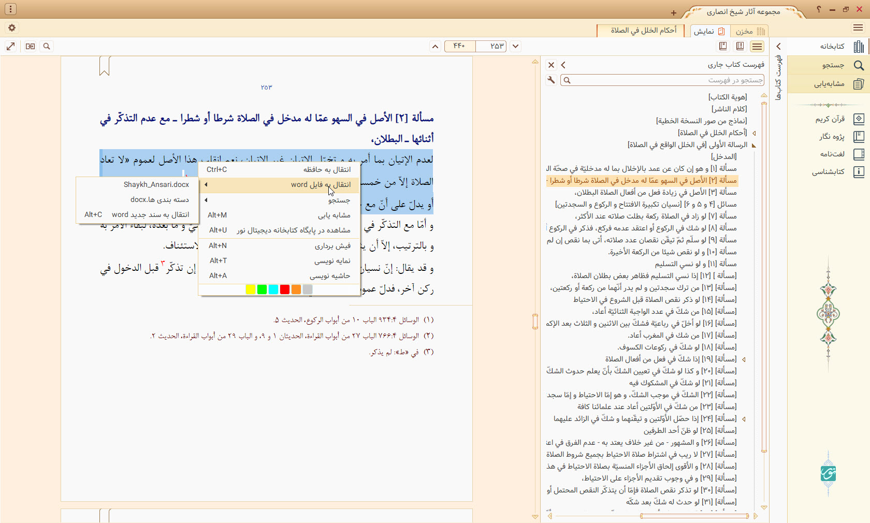Choose Shaykh_Ansari.docx in the submenu

click(137, 184)
